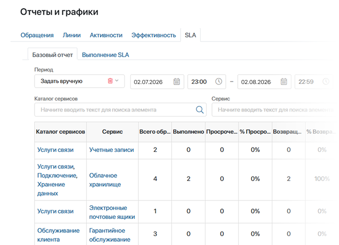Click into the Каталог сервисов search field
Screen dimensions: 339x245
pyautogui.click(x=120, y=109)
